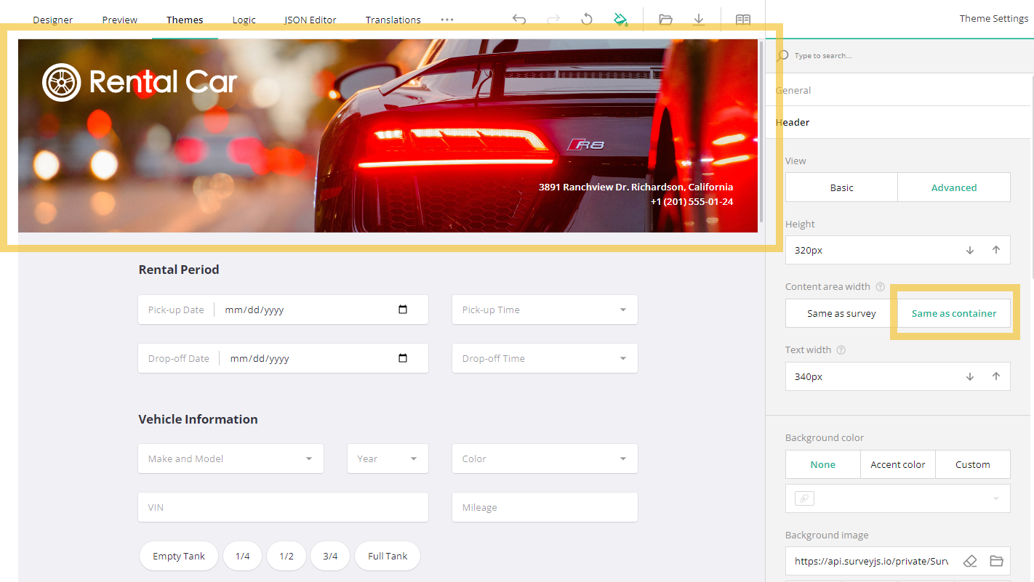Open the JSON Editor tab
The height and width of the screenshot is (582, 1034).
click(310, 20)
